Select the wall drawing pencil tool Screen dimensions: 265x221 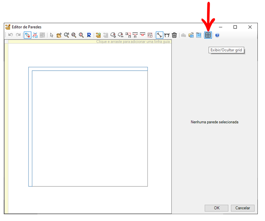pos(28,35)
